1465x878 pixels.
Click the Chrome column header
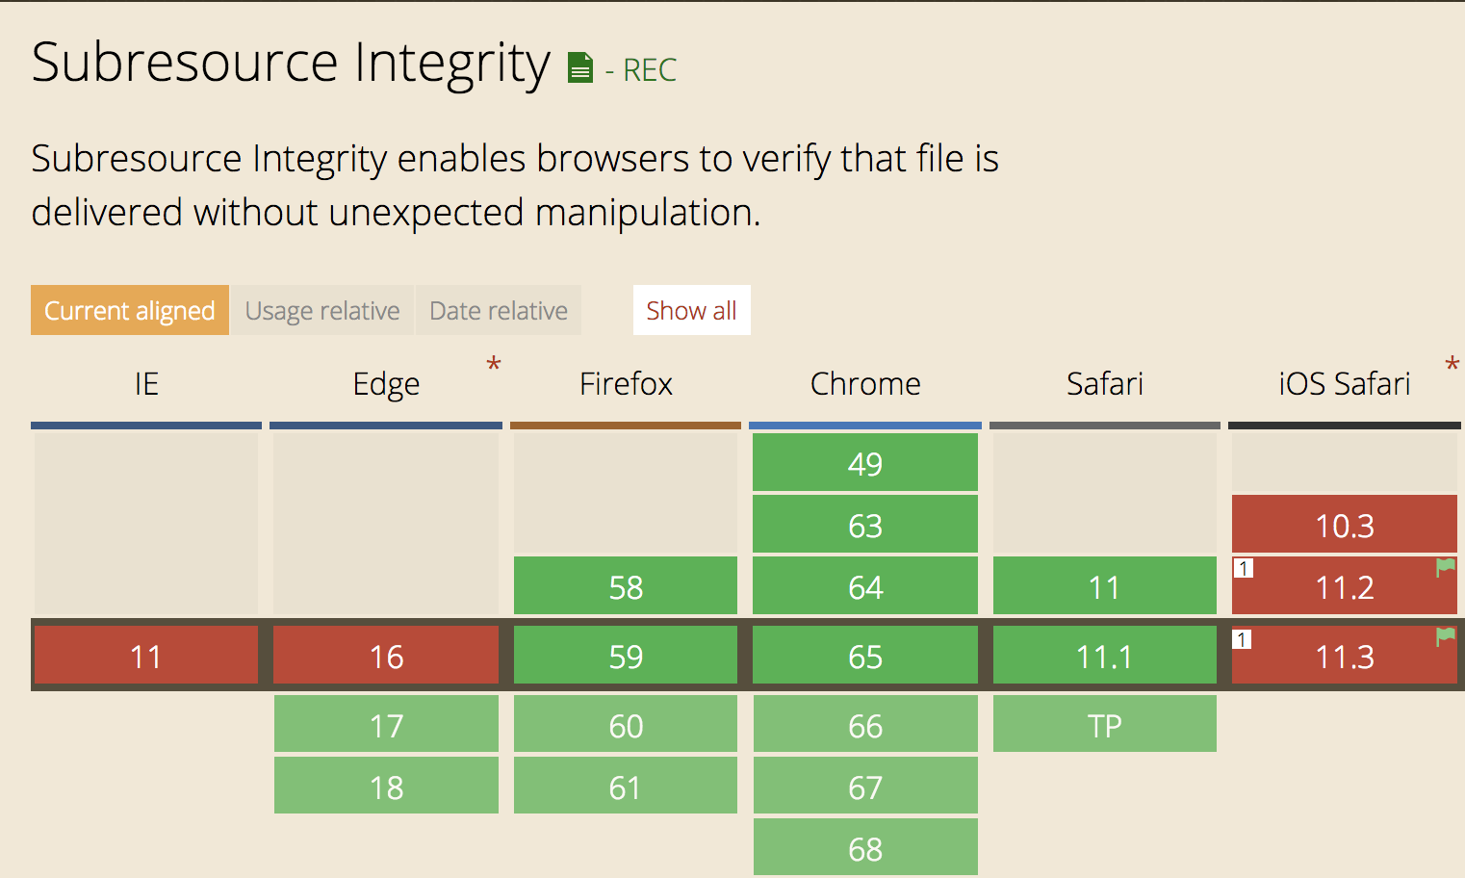(865, 383)
